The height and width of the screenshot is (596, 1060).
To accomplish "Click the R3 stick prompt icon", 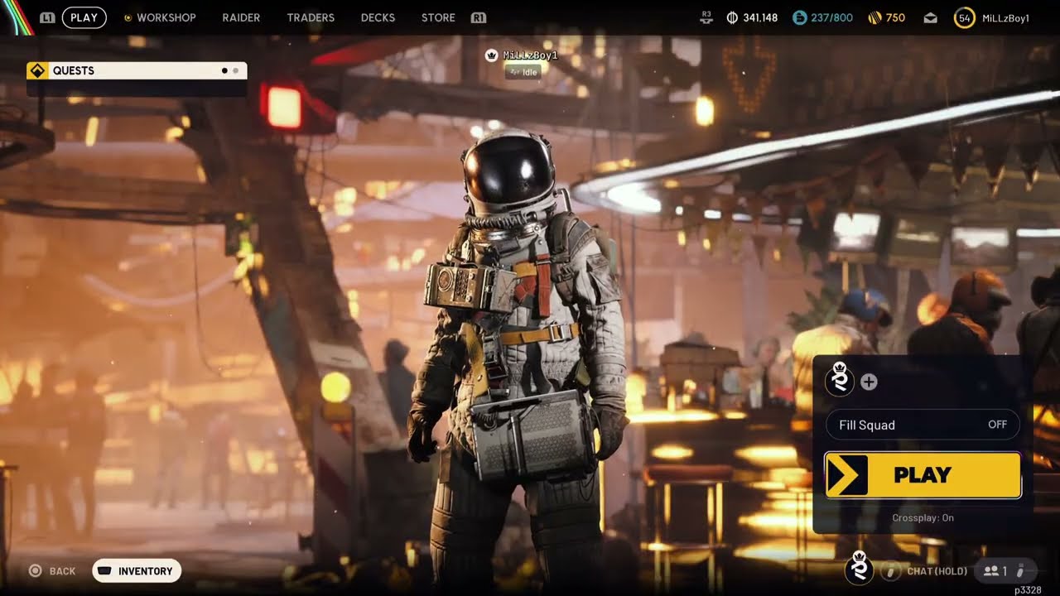I will click(x=706, y=17).
